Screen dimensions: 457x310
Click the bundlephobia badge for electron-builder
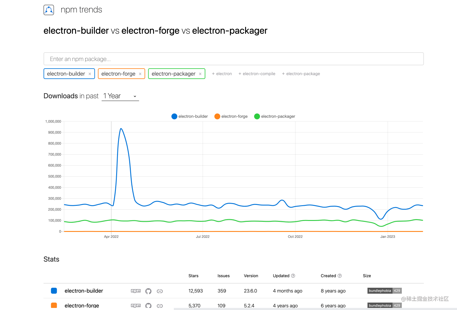384,291
